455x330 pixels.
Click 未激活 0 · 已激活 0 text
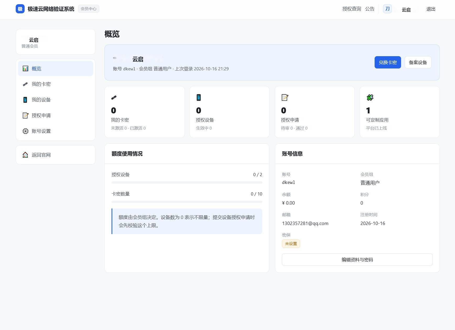pyautogui.click(x=128, y=128)
